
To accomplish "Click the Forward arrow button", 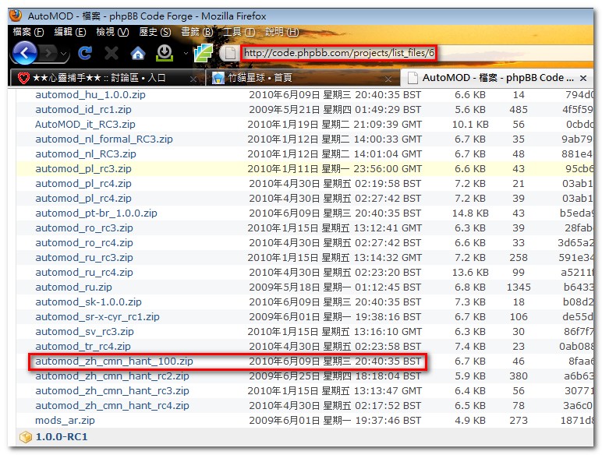I will click(48, 52).
